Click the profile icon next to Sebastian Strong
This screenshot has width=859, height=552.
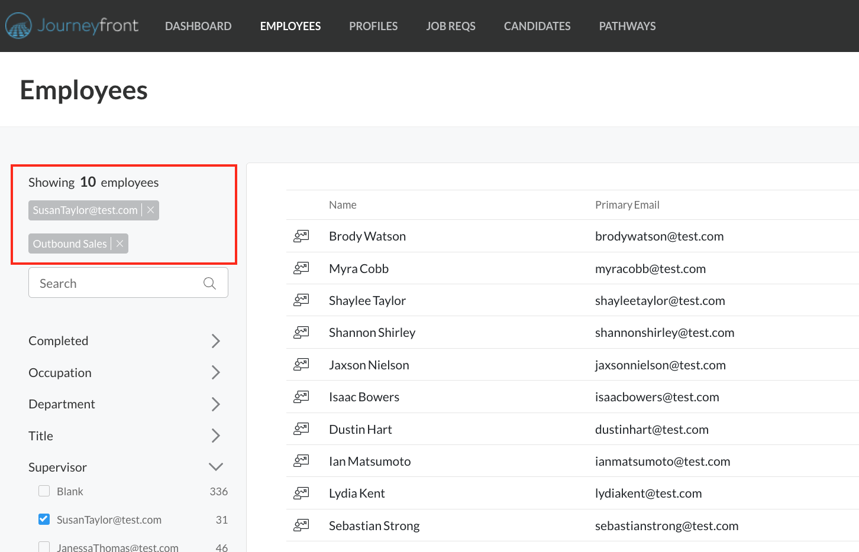coord(302,525)
